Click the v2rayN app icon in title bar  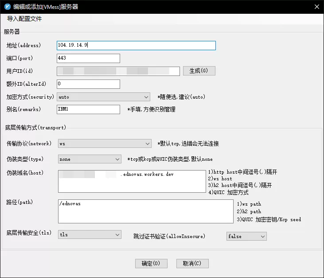point(8,7)
